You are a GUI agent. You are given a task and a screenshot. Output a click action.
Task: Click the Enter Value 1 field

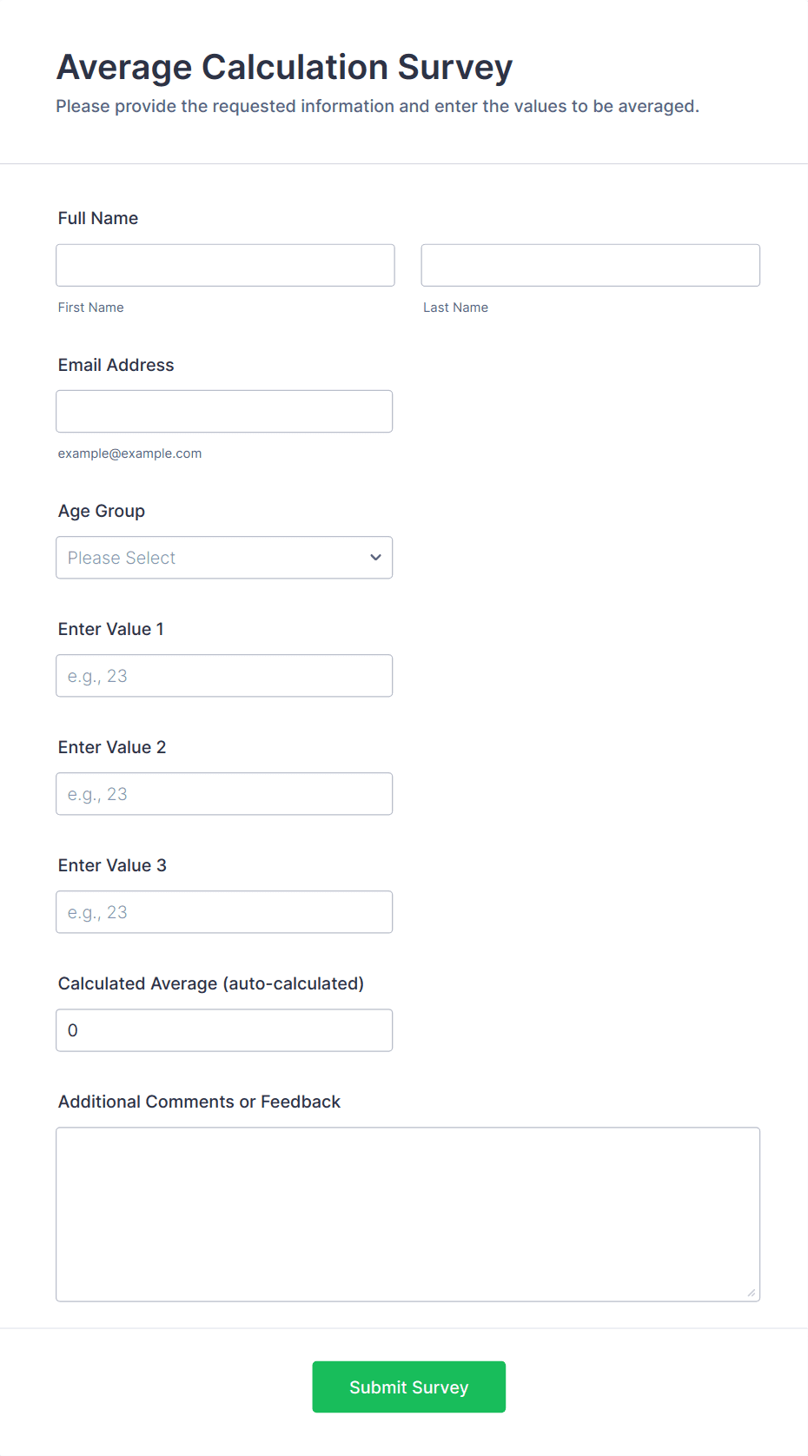tap(224, 676)
